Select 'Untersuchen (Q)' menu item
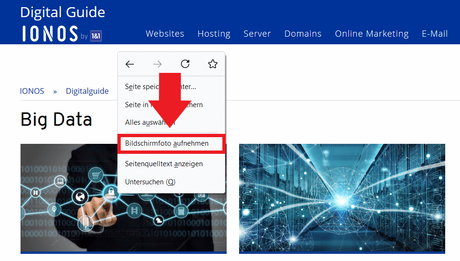460x261 pixels. (x=150, y=182)
